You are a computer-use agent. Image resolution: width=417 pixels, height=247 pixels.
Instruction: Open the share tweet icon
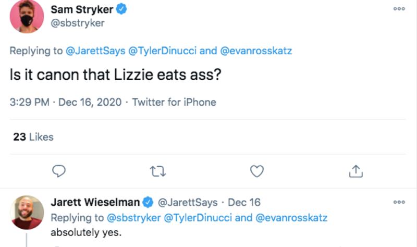pos(355,170)
